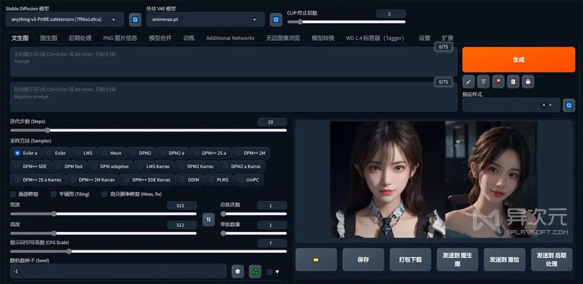The image size is (583, 284).
Task: Choose the Heun sampler
Action: click(x=111, y=153)
